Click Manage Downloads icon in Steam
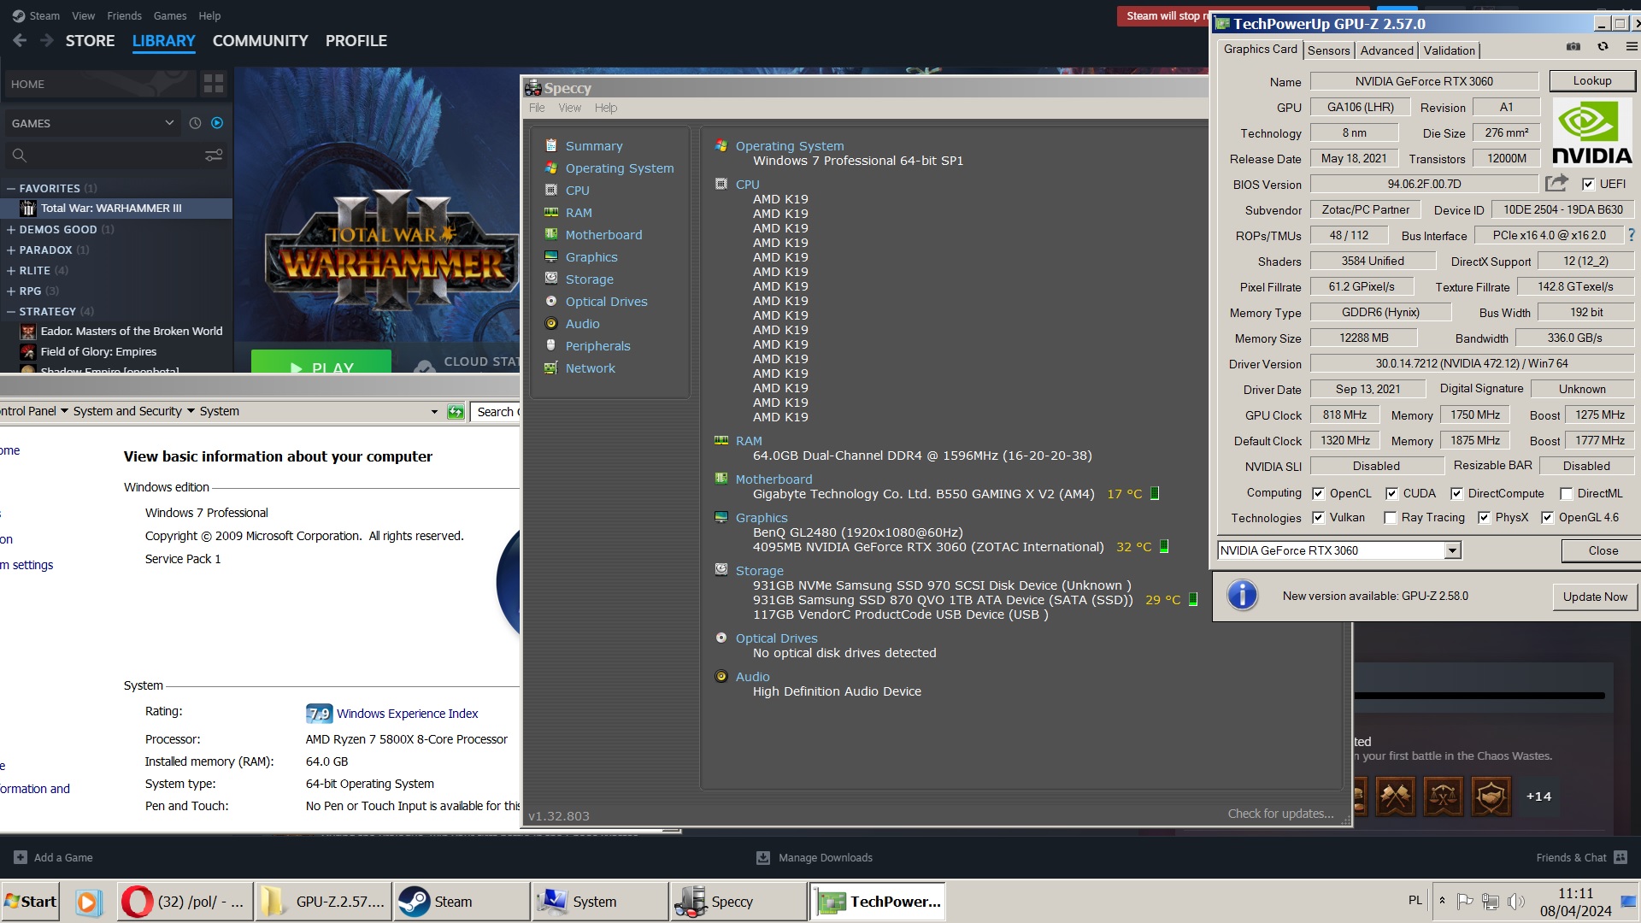Viewport: 1641px width, 923px height. click(763, 857)
